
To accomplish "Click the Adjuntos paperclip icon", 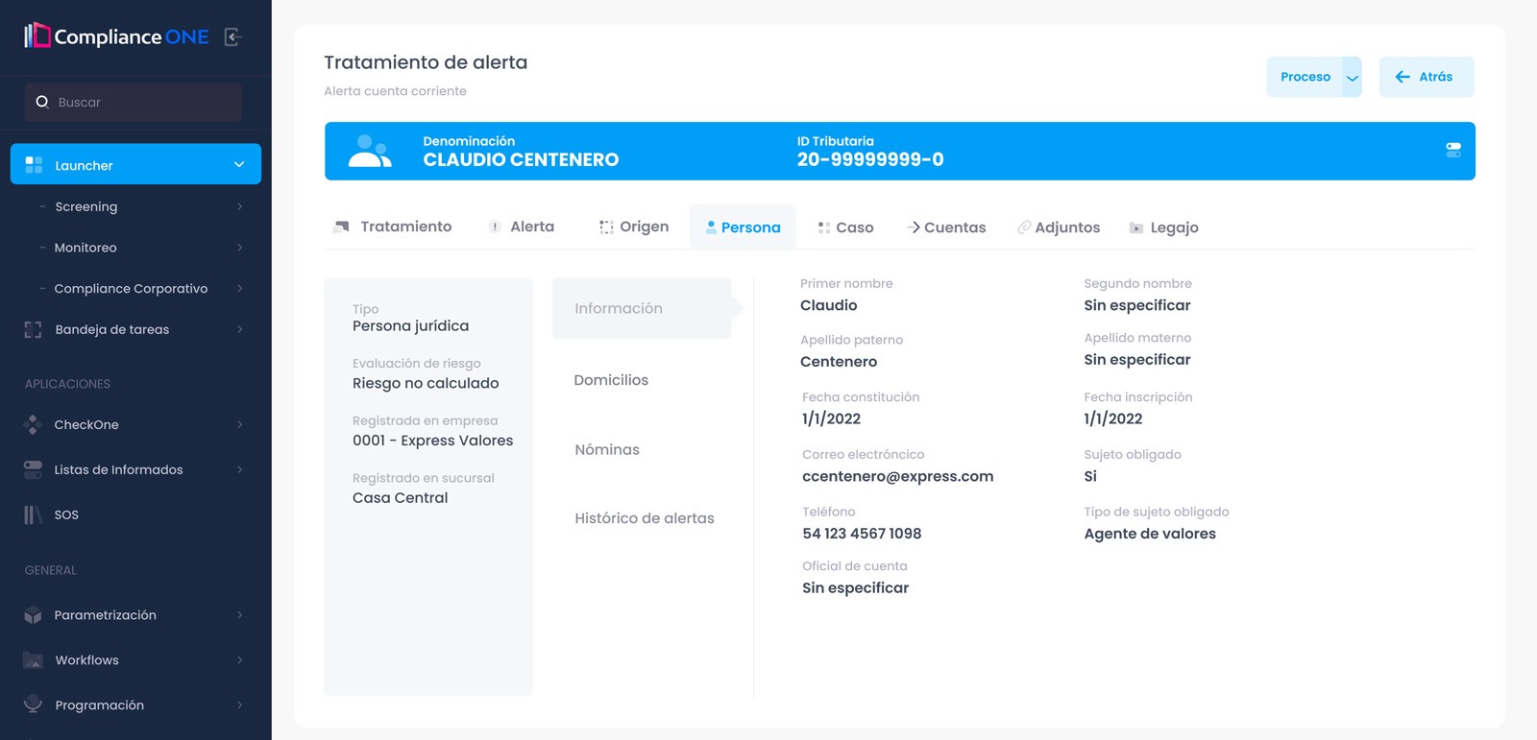I will [x=1024, y=227].
